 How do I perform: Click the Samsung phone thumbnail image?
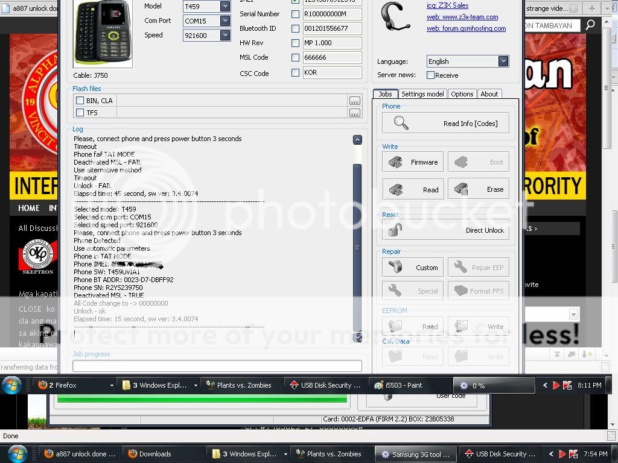103,33
